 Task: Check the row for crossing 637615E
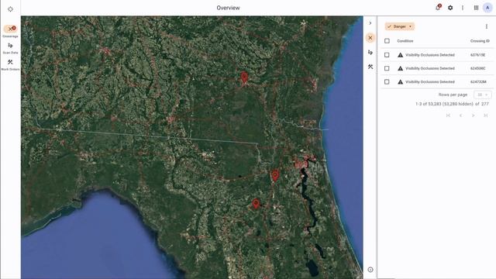pos(387,55)
